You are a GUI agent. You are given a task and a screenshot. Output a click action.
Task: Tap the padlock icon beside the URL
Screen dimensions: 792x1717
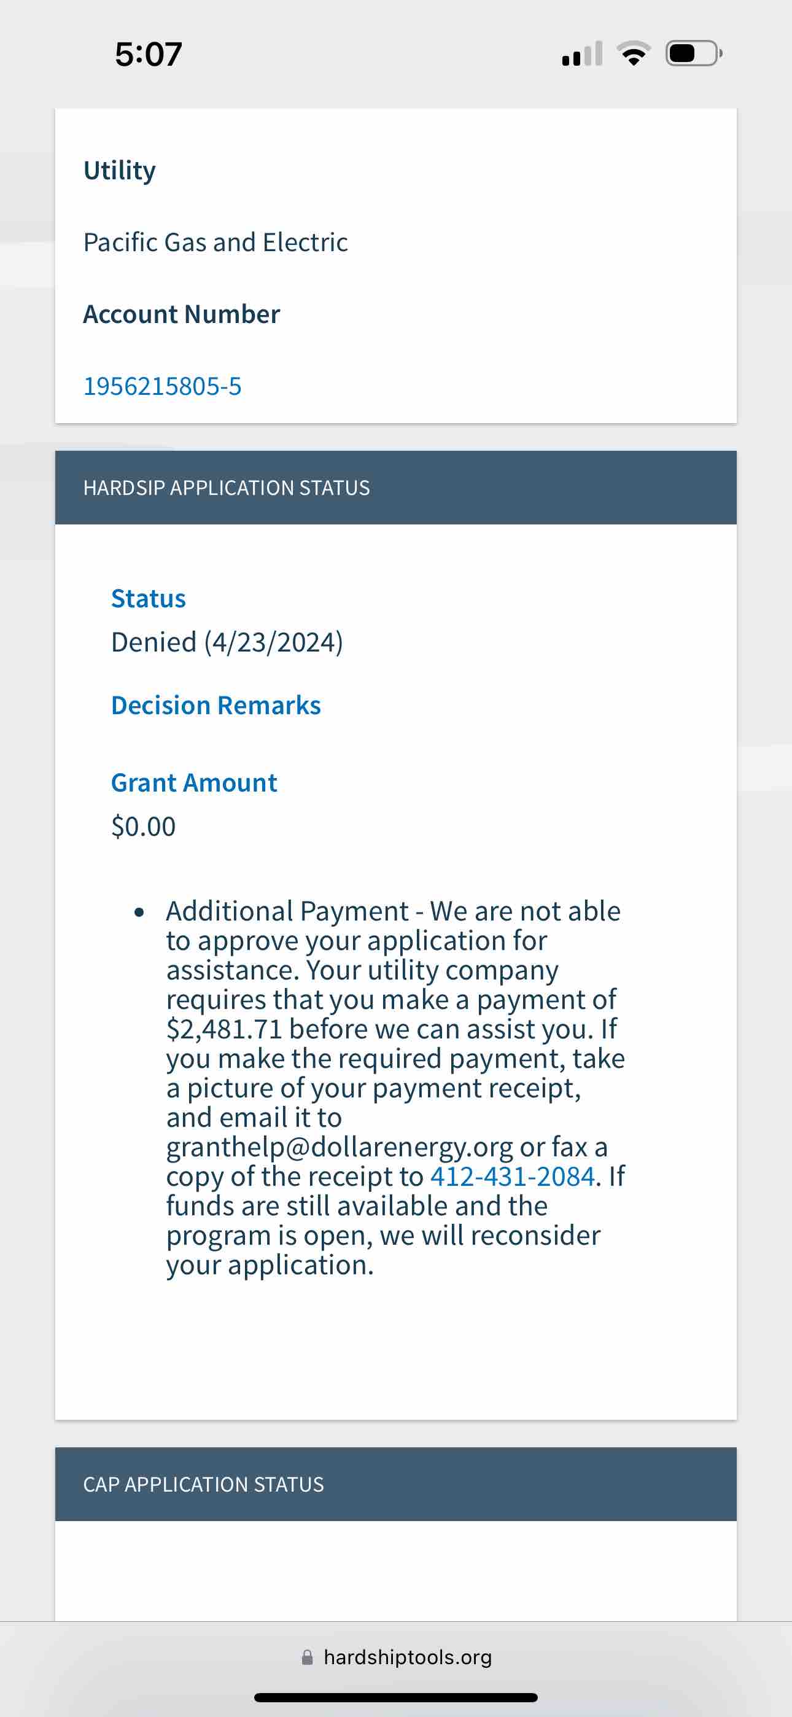tap(308, 1657)
